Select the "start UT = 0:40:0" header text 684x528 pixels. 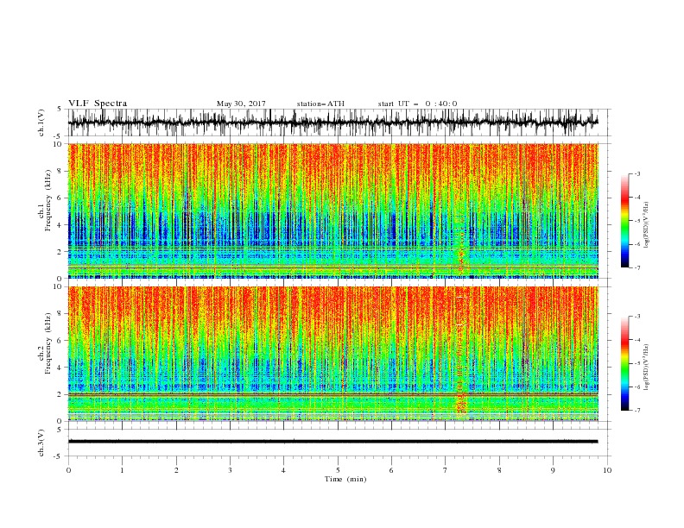(417, 104)
